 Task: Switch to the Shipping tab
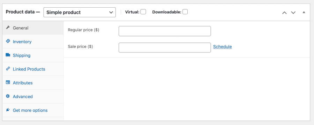[33, 56]
